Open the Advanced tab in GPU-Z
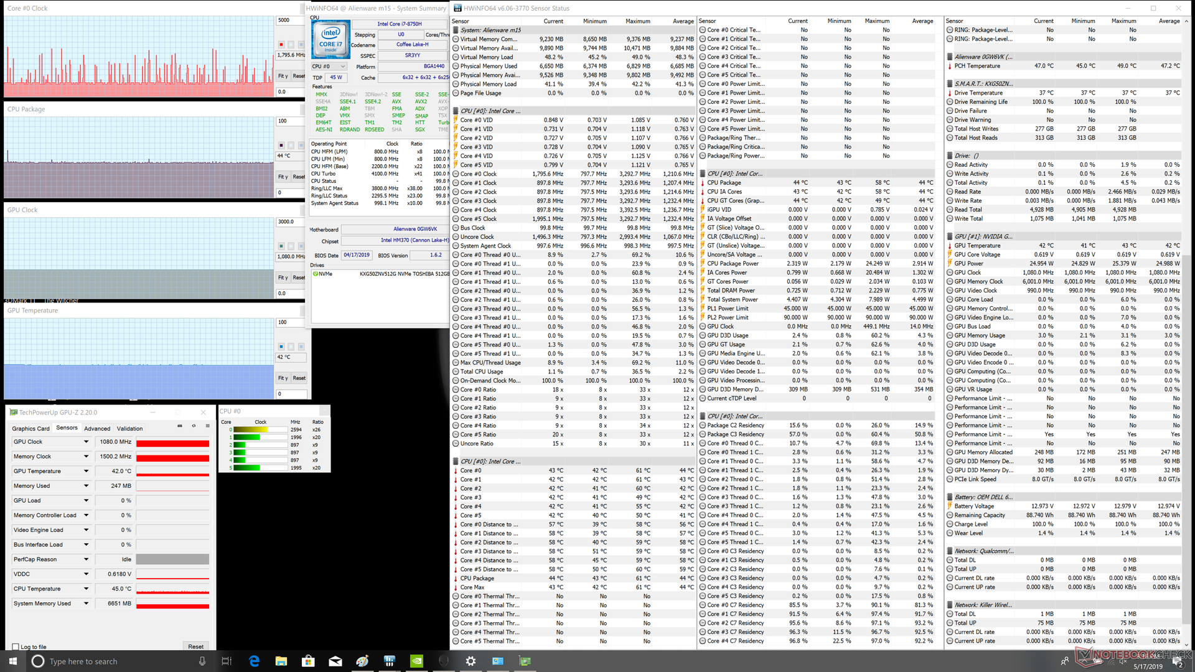Image resolution: width=1195 pixels, height=672 pixels. click(x=97, y=429)
